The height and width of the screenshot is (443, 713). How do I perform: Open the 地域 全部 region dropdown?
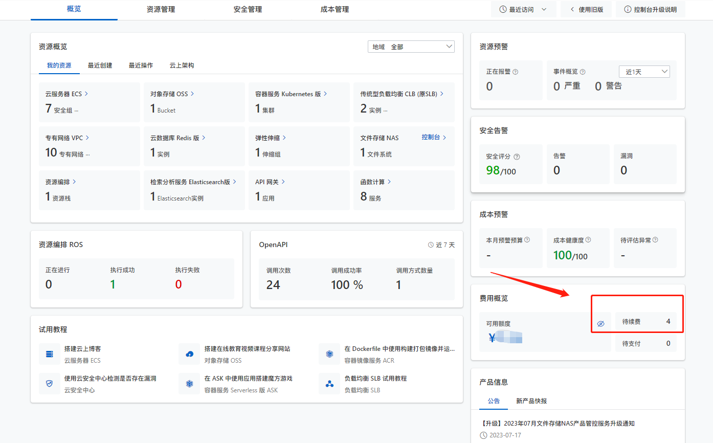[x=411, y=47]
